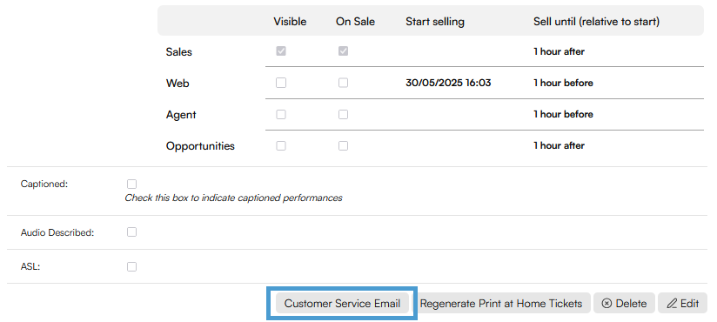The width and height of the screenshot is (717, 322).
Task: Click the Delete button
Action: pos(624,303)
